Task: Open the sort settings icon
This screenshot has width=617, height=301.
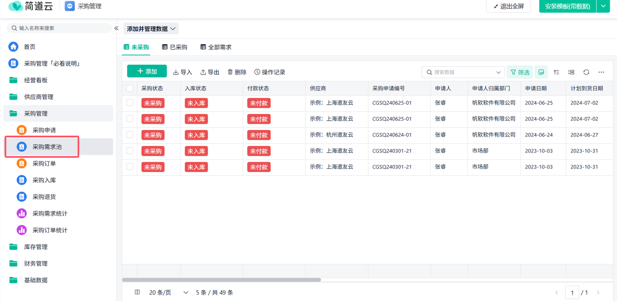Action: 556,72
